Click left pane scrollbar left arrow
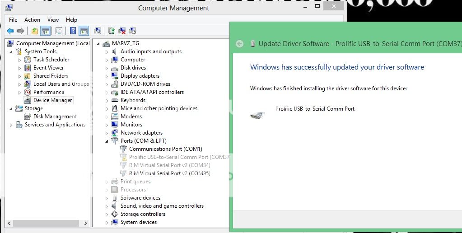The height and width of the screenshot is (233, 462). coord(9,223)
